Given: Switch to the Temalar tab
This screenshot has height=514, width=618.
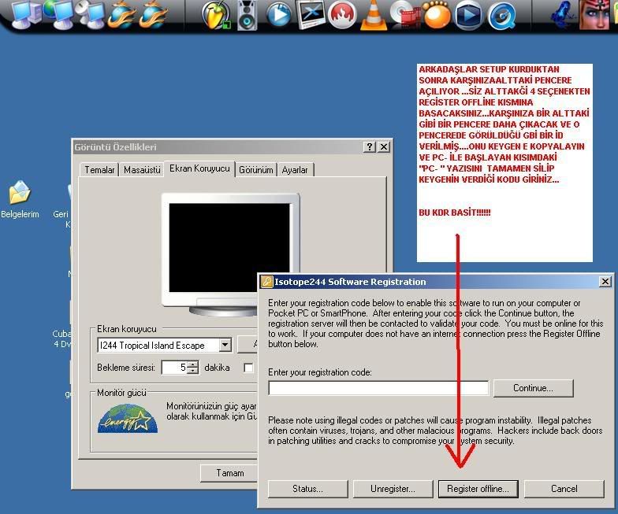Looking at the screenshot, I should [99, 170].
